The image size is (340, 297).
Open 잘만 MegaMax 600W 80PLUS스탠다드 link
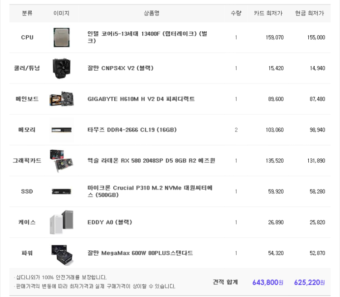[140, 253]
